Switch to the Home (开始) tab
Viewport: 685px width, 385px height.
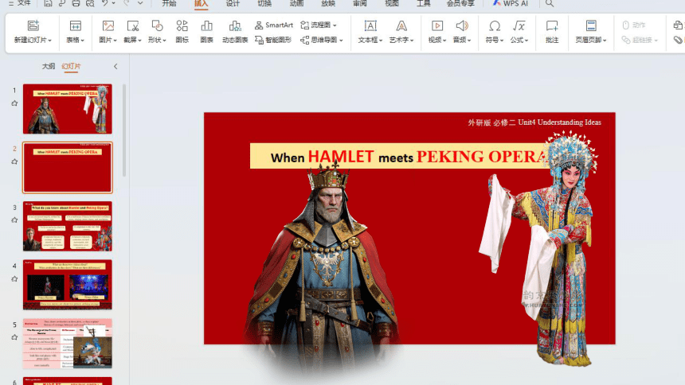(169, 3)
